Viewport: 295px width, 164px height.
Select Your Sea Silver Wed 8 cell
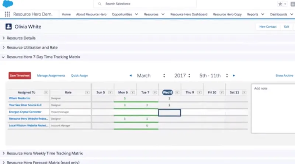coord(169,105)
